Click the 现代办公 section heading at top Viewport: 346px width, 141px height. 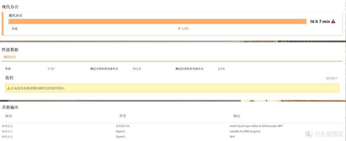pyautogui.click(x=10, y=7)
